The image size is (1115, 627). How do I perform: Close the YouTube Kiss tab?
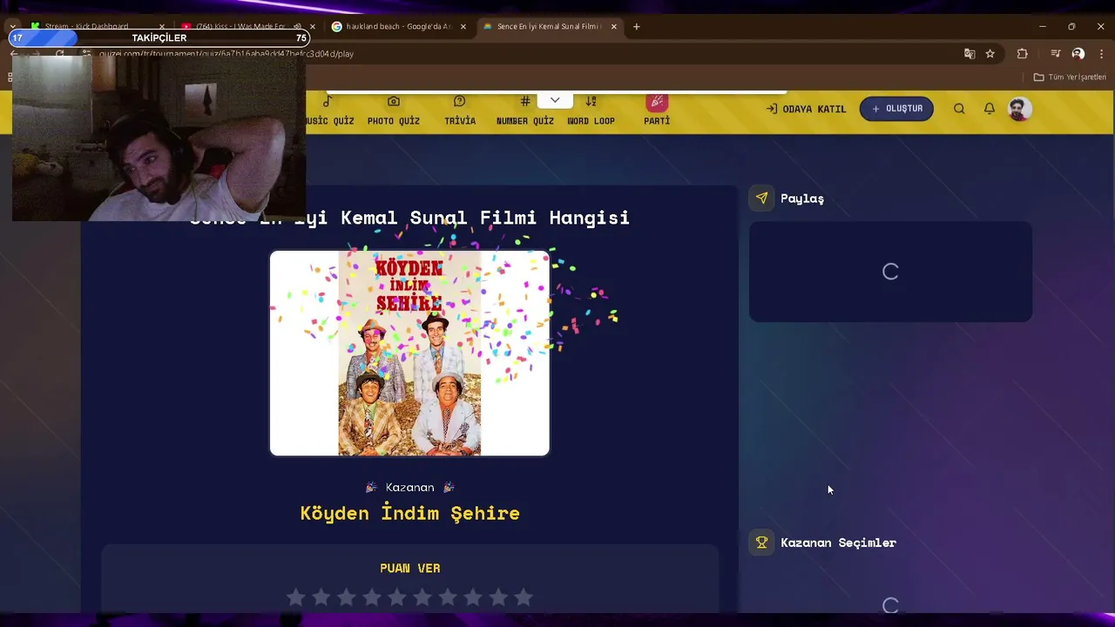coord(313,27)
